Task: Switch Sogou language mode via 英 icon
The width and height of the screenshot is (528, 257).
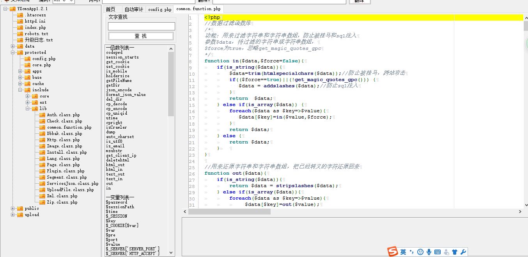Action: (x=403, y=252)
